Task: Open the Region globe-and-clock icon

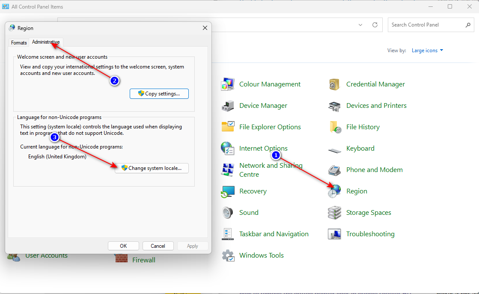Action: pos(334,191)
